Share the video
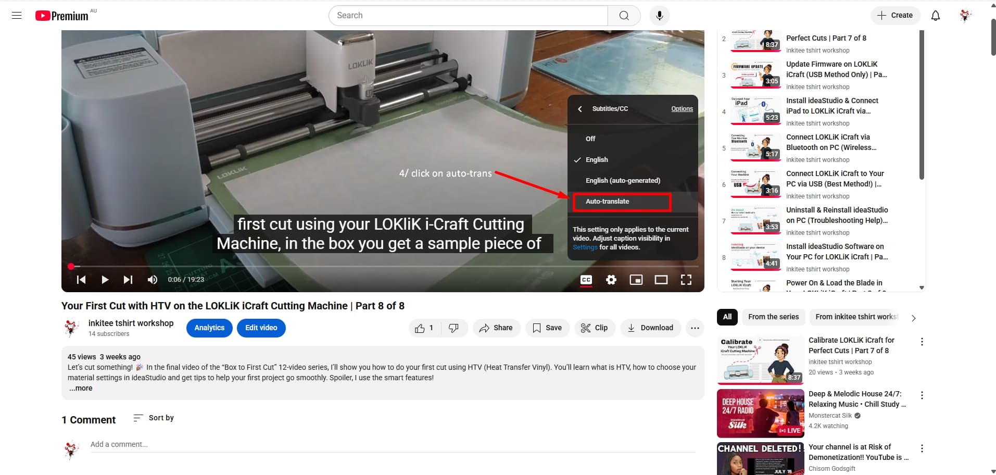The height and width of the screenshot is (475, 996). click(496, 328)
